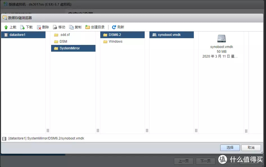This screenshot has width=266, height=167.
Task: Click the Move (移动) toolbar button
Action: 59,27
